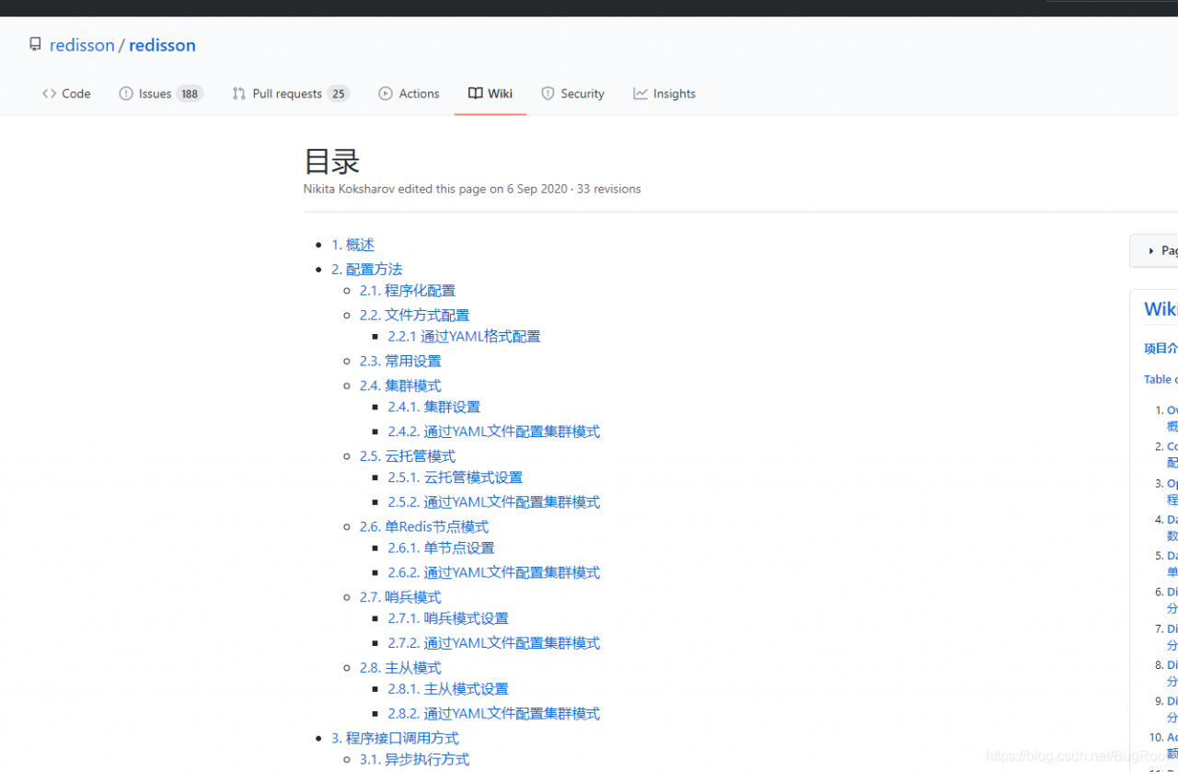Click the Insights graph icon
The image size is (1178, 772).
coord(641,93)
